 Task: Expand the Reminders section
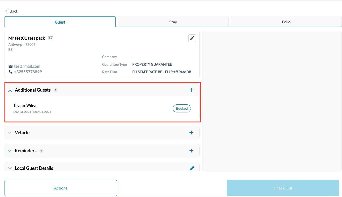point(10,151)
